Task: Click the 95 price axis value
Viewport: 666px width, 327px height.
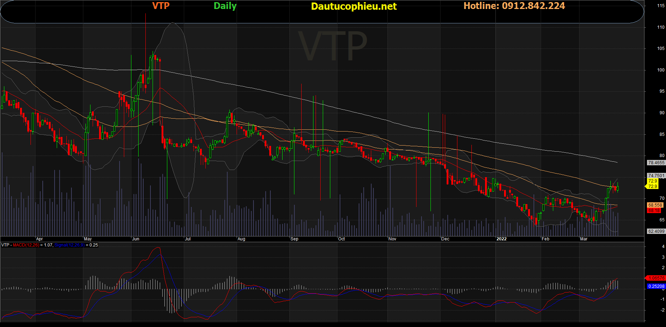Action: coord(662,91)
